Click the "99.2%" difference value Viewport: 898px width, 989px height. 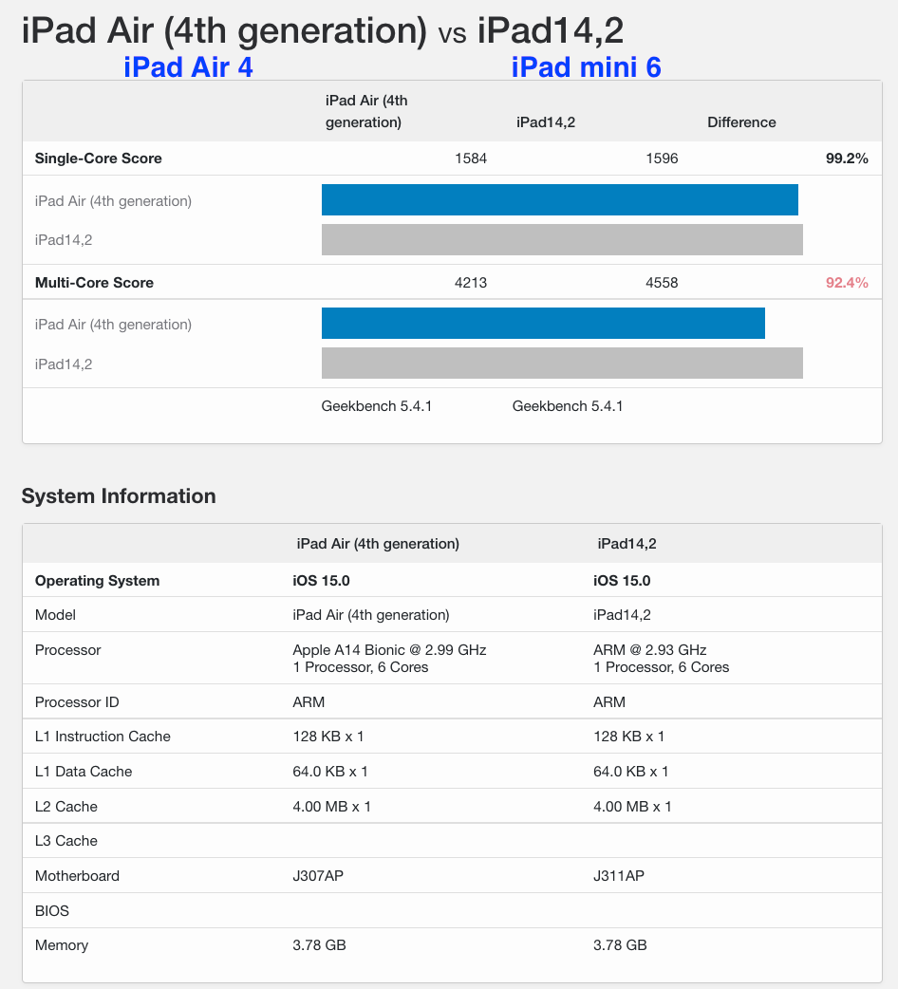[x=847, y=159]
